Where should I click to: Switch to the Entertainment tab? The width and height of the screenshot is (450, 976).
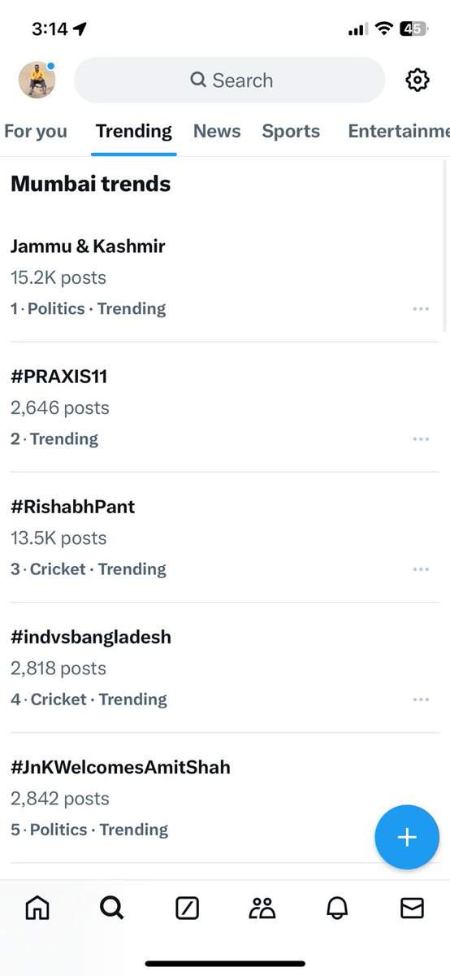(x=398, y=131)
